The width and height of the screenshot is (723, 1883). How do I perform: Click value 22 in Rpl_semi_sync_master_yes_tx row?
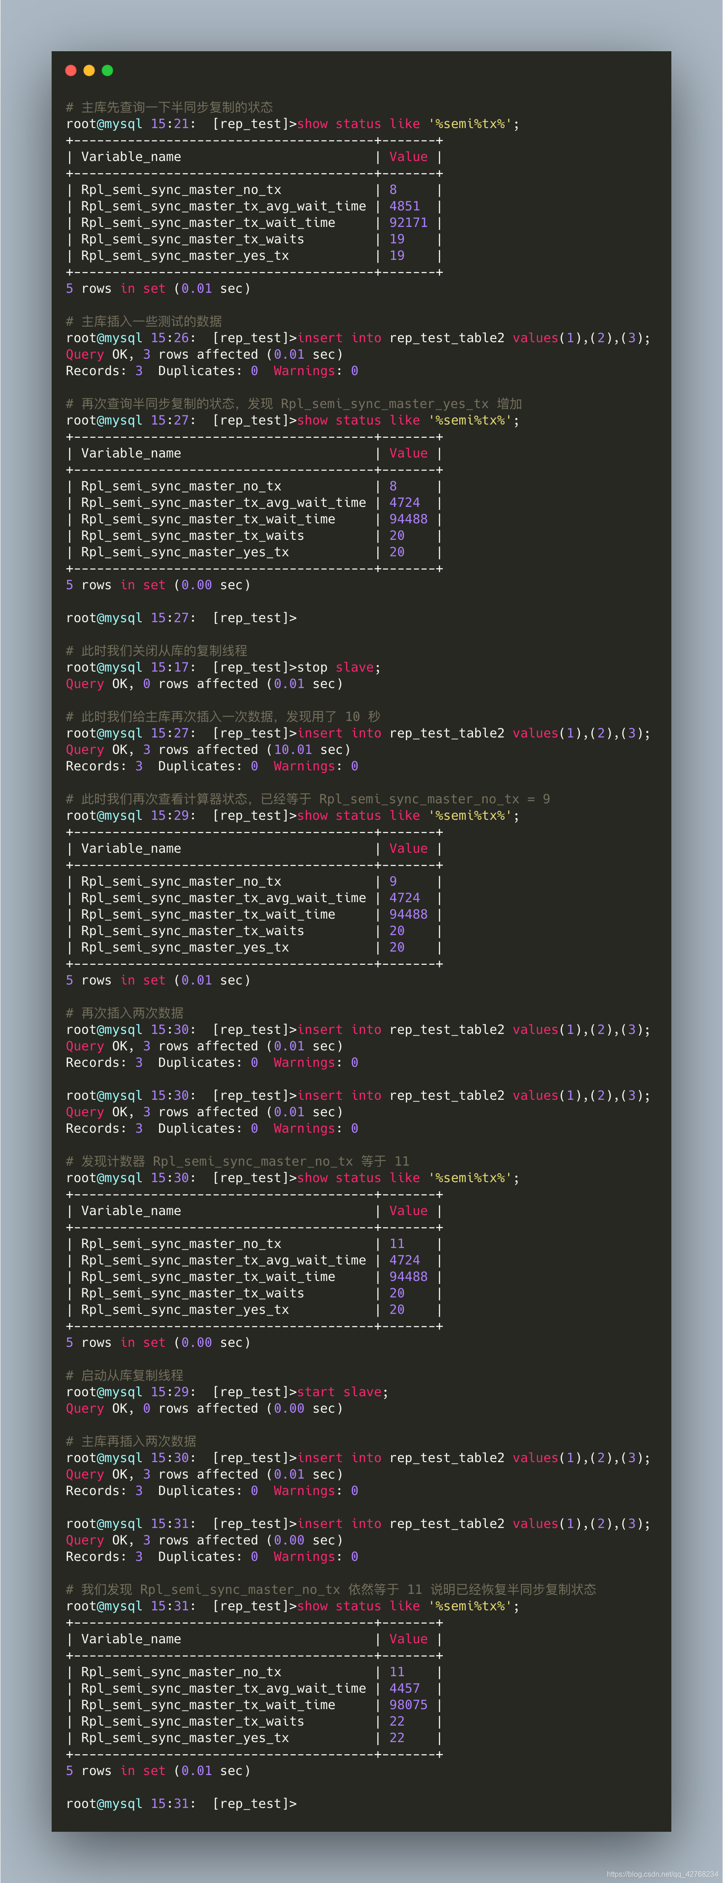397,1738
